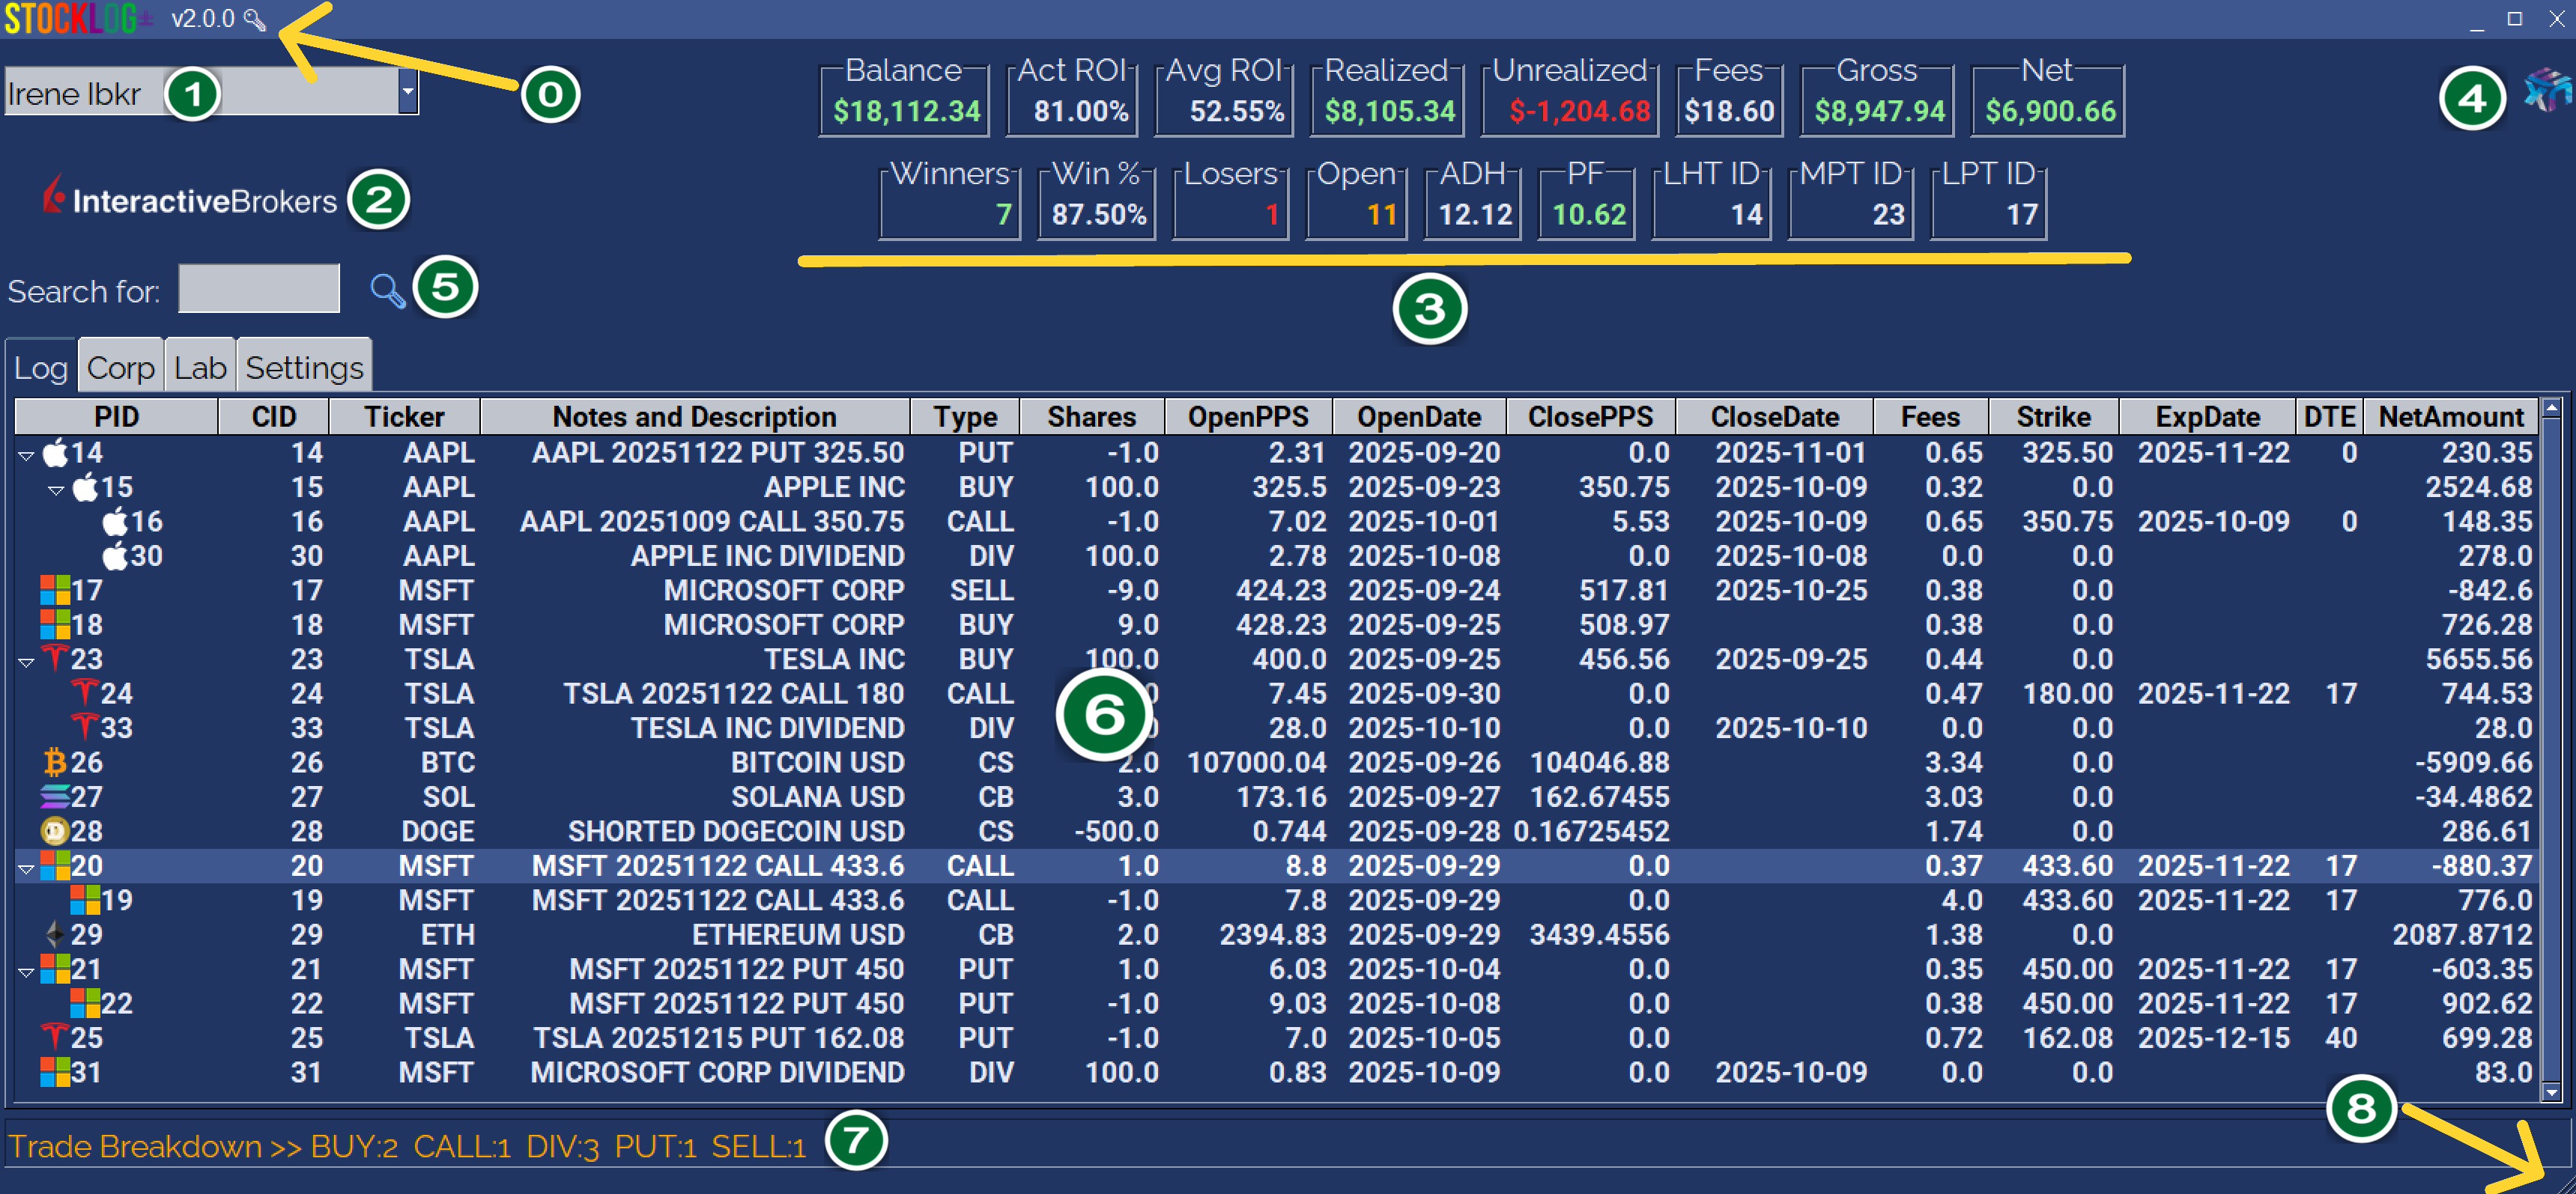Sort by the NetAmount column header
Screen dimensions: 2576x1194
(2450, 417)
